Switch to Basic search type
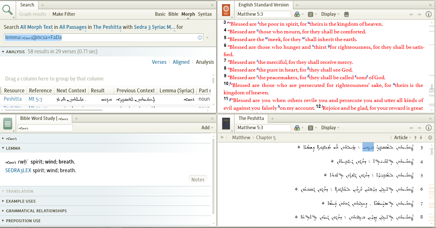 (160, 14)
